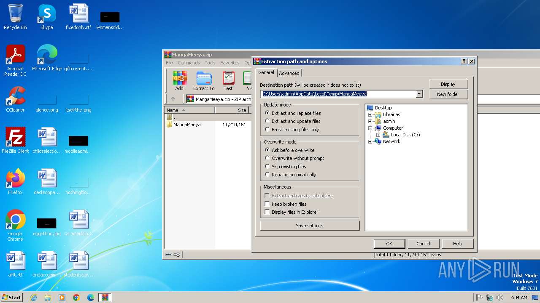Click the Extract To toolbar icon
This screenshot has height=303, width=540.
coord(204,80)
